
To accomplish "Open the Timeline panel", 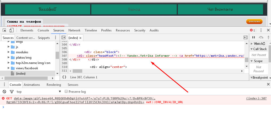I will (91, 30).
